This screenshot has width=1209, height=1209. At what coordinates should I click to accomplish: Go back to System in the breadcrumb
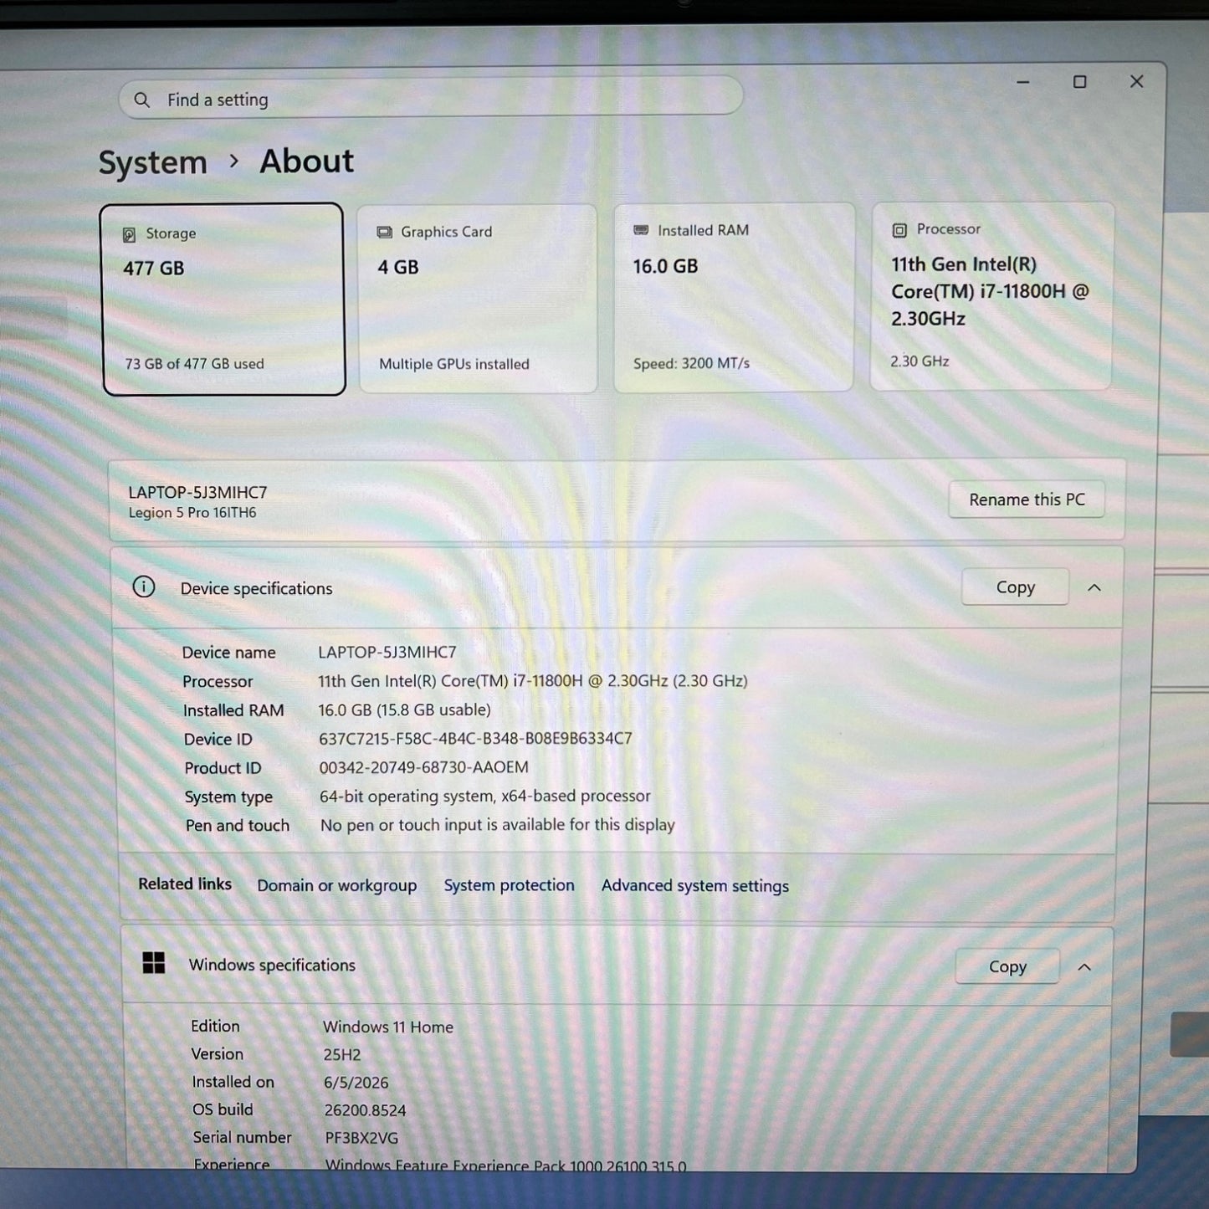tap(153, 162)
